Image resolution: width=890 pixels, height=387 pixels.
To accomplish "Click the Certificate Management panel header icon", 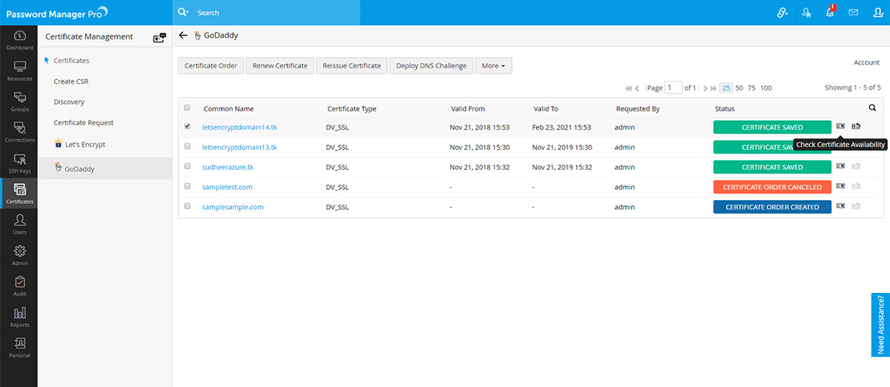I will [159, 37].
